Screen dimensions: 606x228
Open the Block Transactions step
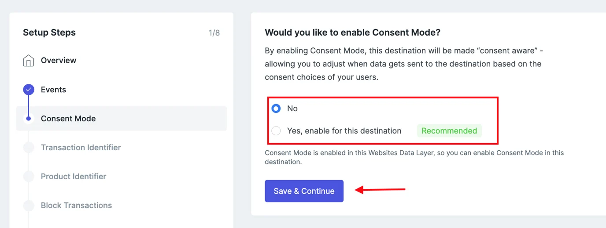click(76, 206)
